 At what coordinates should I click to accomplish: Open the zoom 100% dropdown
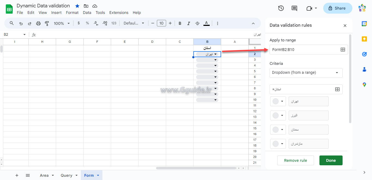62,23
